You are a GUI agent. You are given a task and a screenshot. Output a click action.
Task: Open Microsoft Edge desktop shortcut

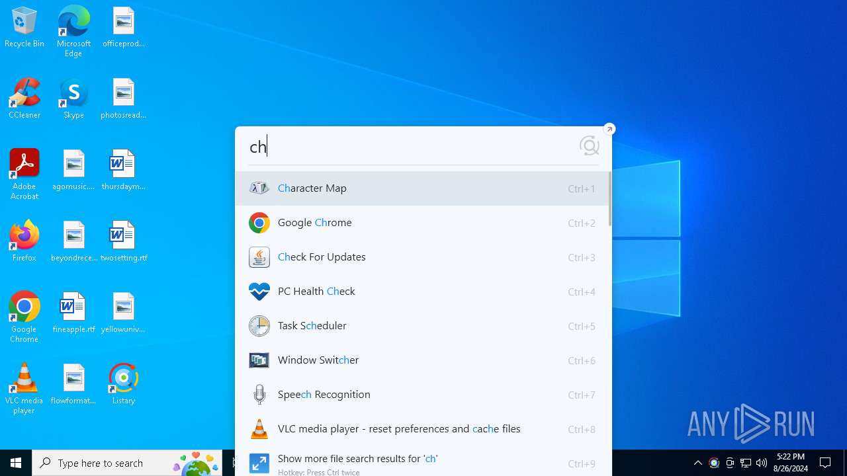tap(73, 32)
